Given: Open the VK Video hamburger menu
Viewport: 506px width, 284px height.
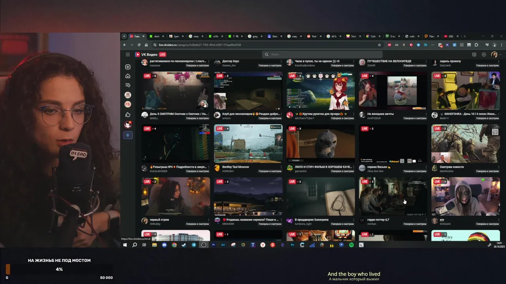Looking at the screenshot, I should pyautogui.click(x=128, y=54).
